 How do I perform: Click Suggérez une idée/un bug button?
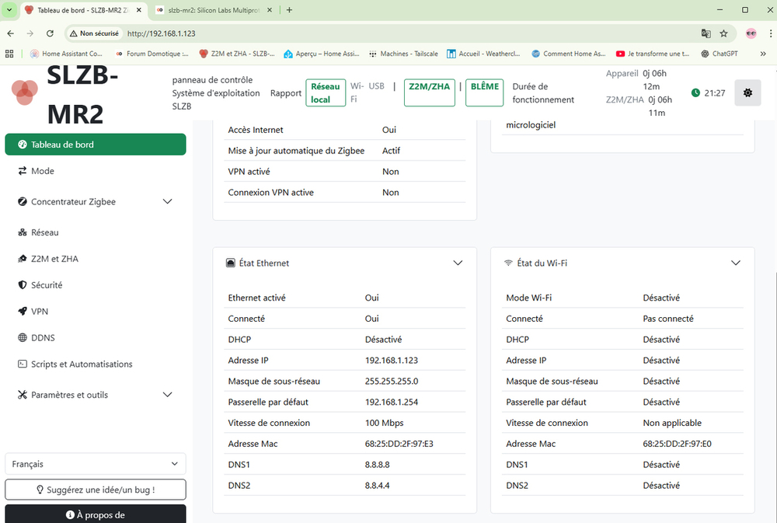pos(96,490)
